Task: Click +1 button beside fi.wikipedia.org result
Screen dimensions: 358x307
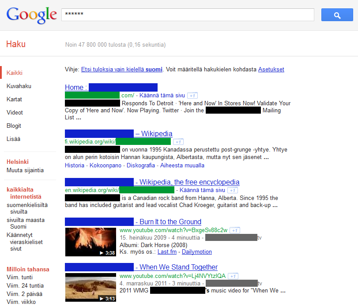Action: pyautogui.click(x=178, y=142)
